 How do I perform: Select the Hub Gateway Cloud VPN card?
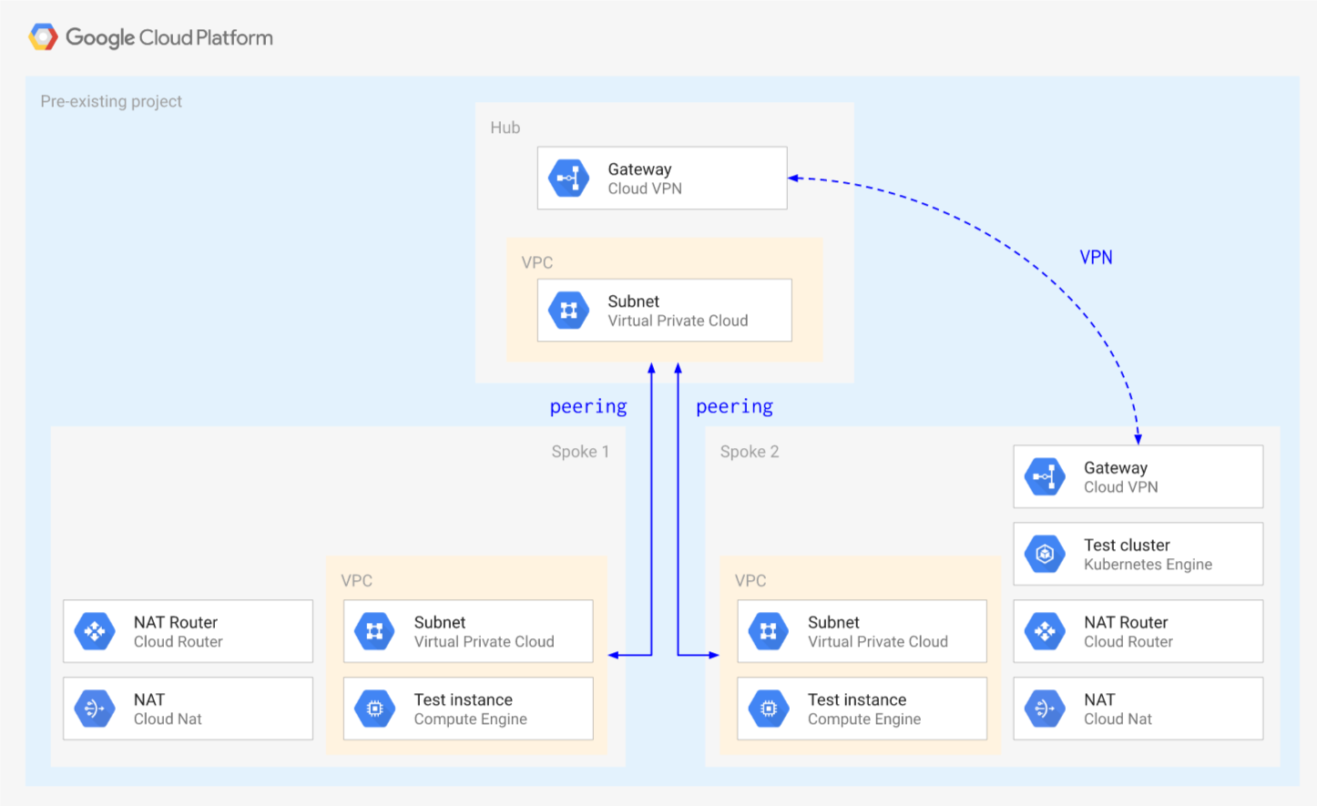click(662, 178)
